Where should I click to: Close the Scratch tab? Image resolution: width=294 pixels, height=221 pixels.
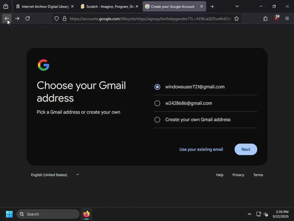coord(137,6)
